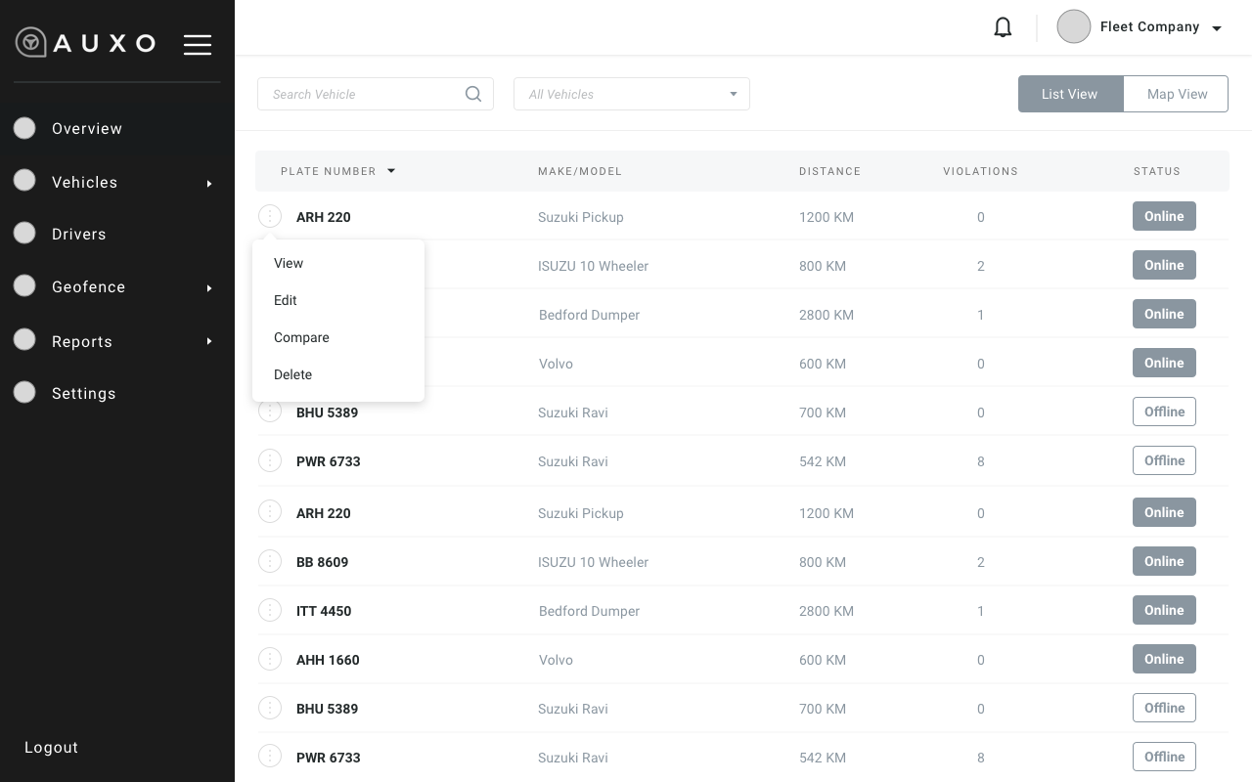Select Edit from the context menu
Viewport: 1252px width, 782px height.
coord(285,300)
